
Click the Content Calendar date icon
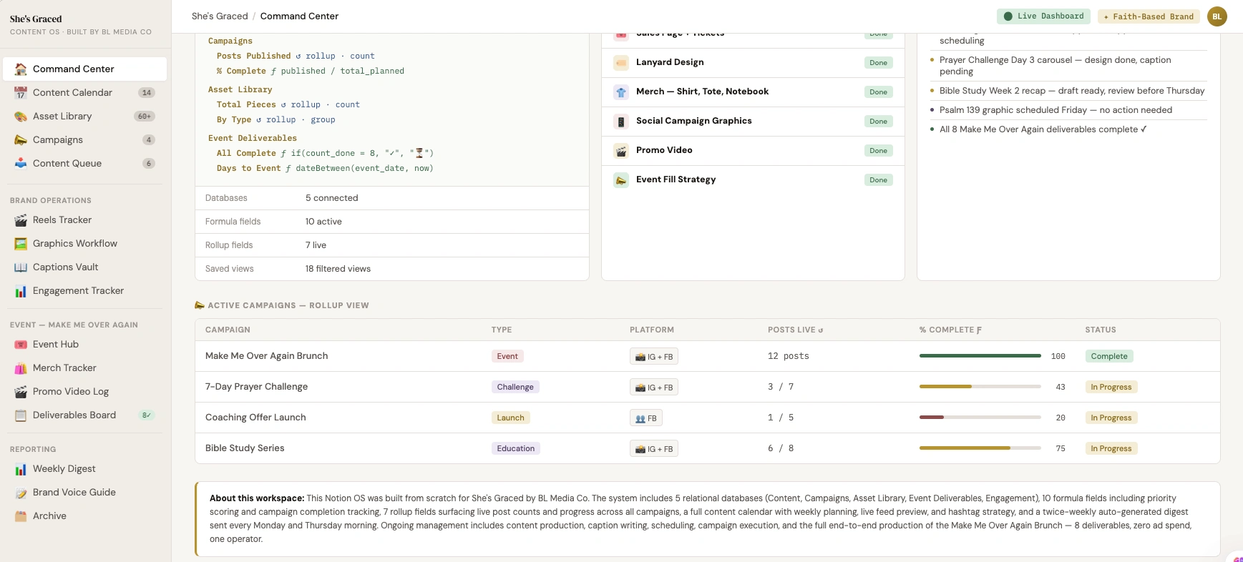(x=21, y=93)
